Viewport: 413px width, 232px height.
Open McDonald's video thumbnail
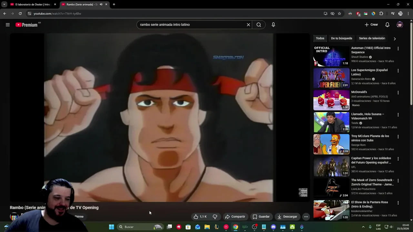point(331,100)
